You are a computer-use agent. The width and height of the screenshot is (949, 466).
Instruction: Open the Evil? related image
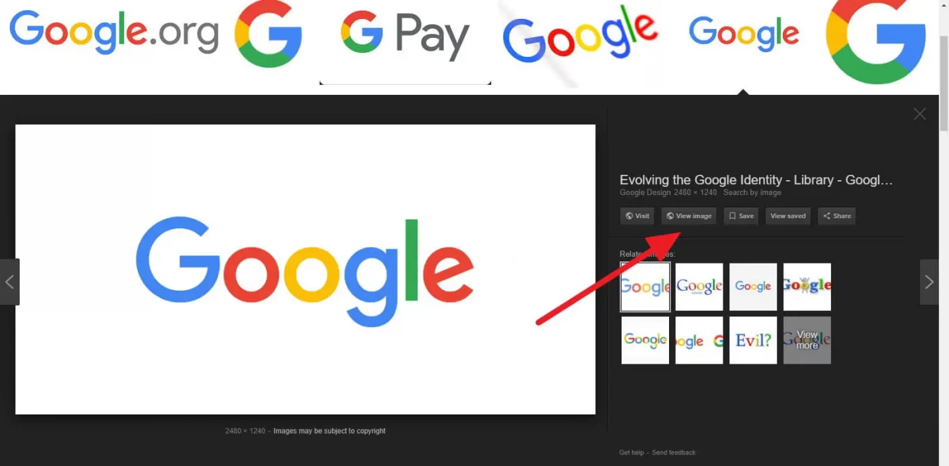point(753,340)
